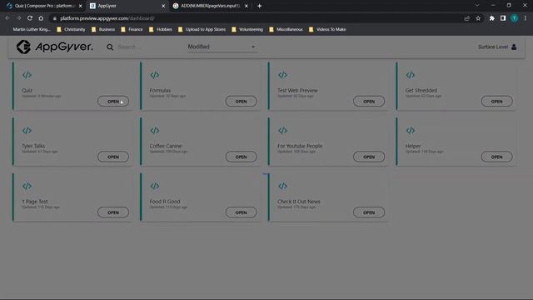This screenshot has width=533, height=300.
Task: Open the Helper app
Action: coord(496,157)
